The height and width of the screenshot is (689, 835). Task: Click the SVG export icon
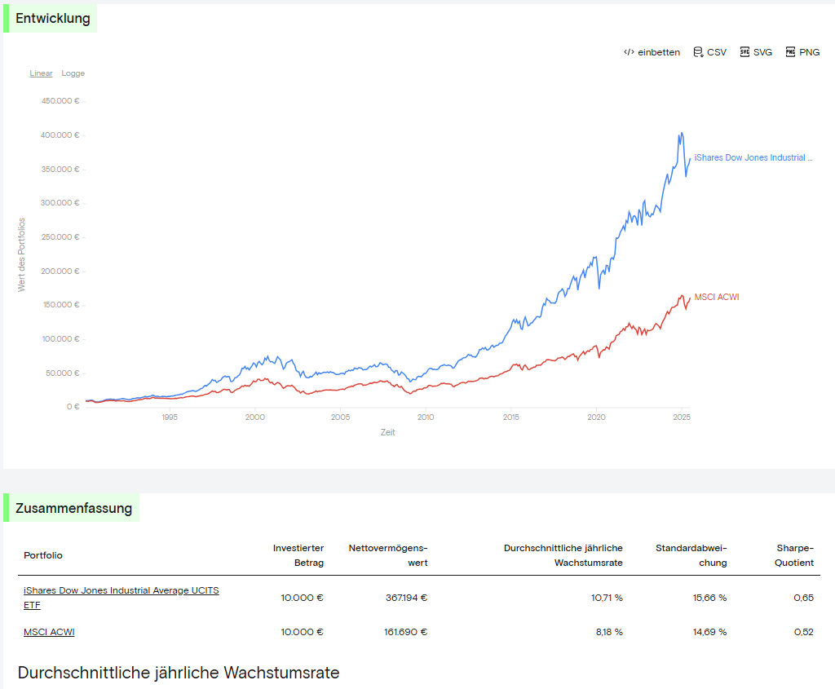pyautogui.click(x=744, y=52)
